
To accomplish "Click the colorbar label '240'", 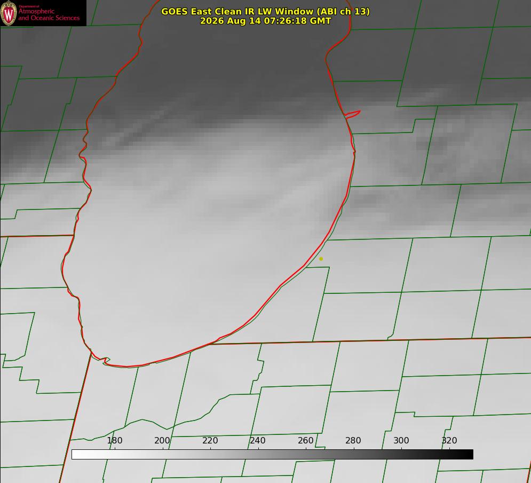I will (258, 440).
